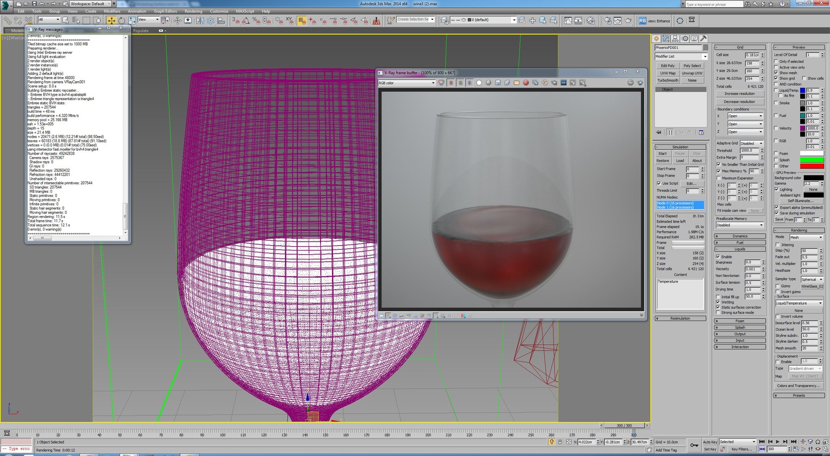830x456 pixels.
Task: Toggle Save during simulation checkbox
Action: tap(777, 213)
